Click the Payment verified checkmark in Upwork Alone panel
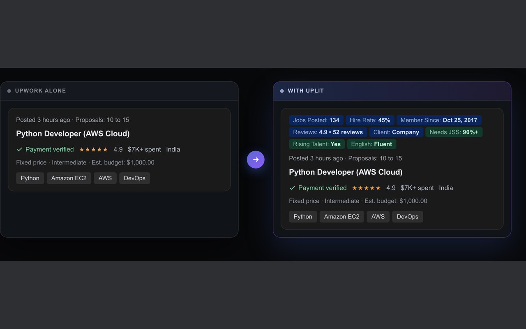The height and width of the screenshot is (329, 526). 19,149
